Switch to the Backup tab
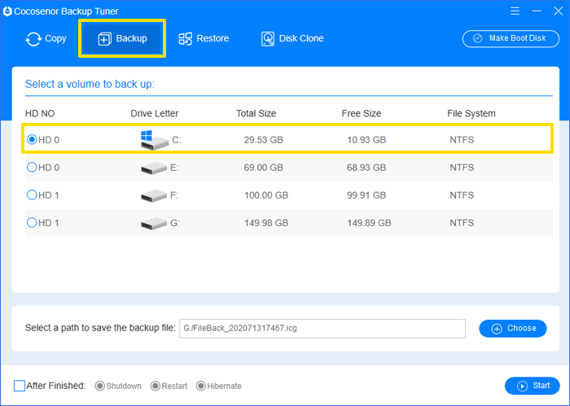The height and width of the screenshot is (406, 570). (x=122, y=38)
